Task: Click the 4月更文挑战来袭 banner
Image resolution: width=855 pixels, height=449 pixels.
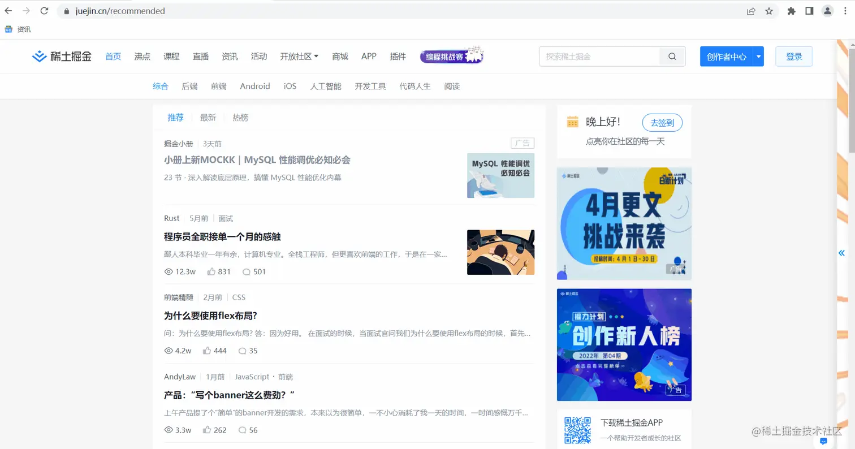Action: click(x=624, y=223)
